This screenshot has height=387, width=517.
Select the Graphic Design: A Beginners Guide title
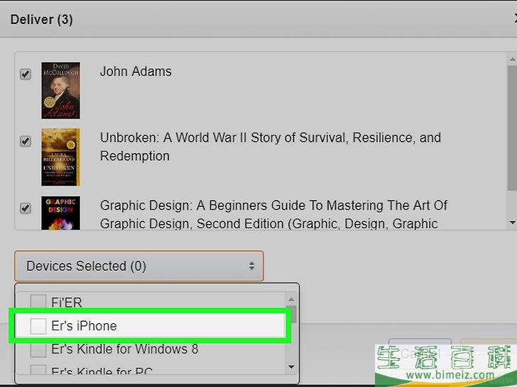[273, 214]
